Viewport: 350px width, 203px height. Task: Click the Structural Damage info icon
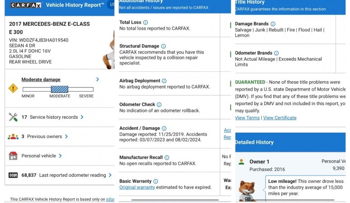pyautogui.click(x=163, y=46)
